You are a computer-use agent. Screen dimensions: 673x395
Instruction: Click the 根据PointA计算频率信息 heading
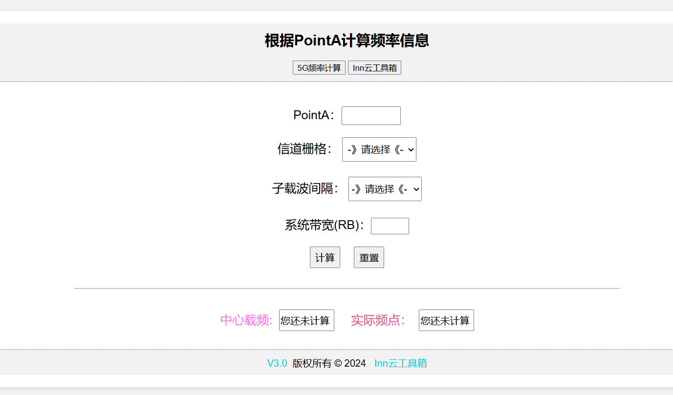click(347, 41)
